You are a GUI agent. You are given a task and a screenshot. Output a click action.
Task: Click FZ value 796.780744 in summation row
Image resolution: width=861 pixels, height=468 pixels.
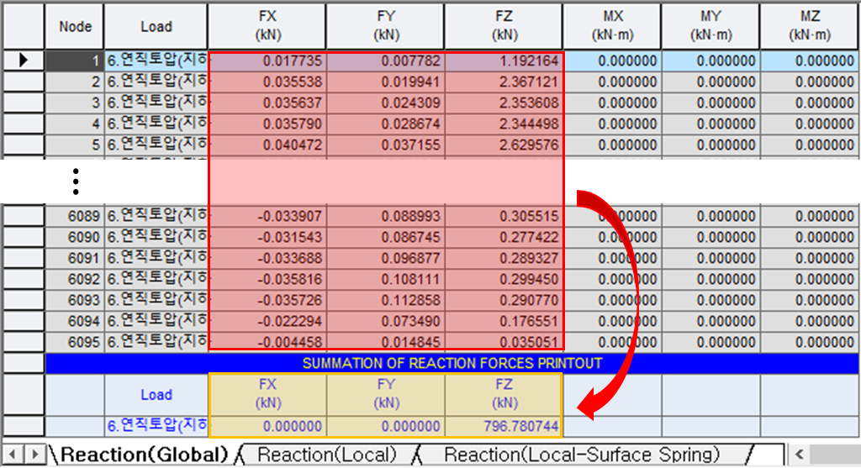504,427
